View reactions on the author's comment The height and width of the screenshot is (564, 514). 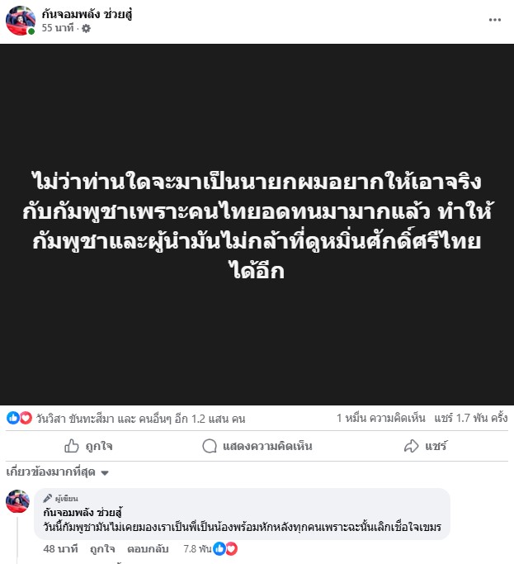tap(225, 549)
